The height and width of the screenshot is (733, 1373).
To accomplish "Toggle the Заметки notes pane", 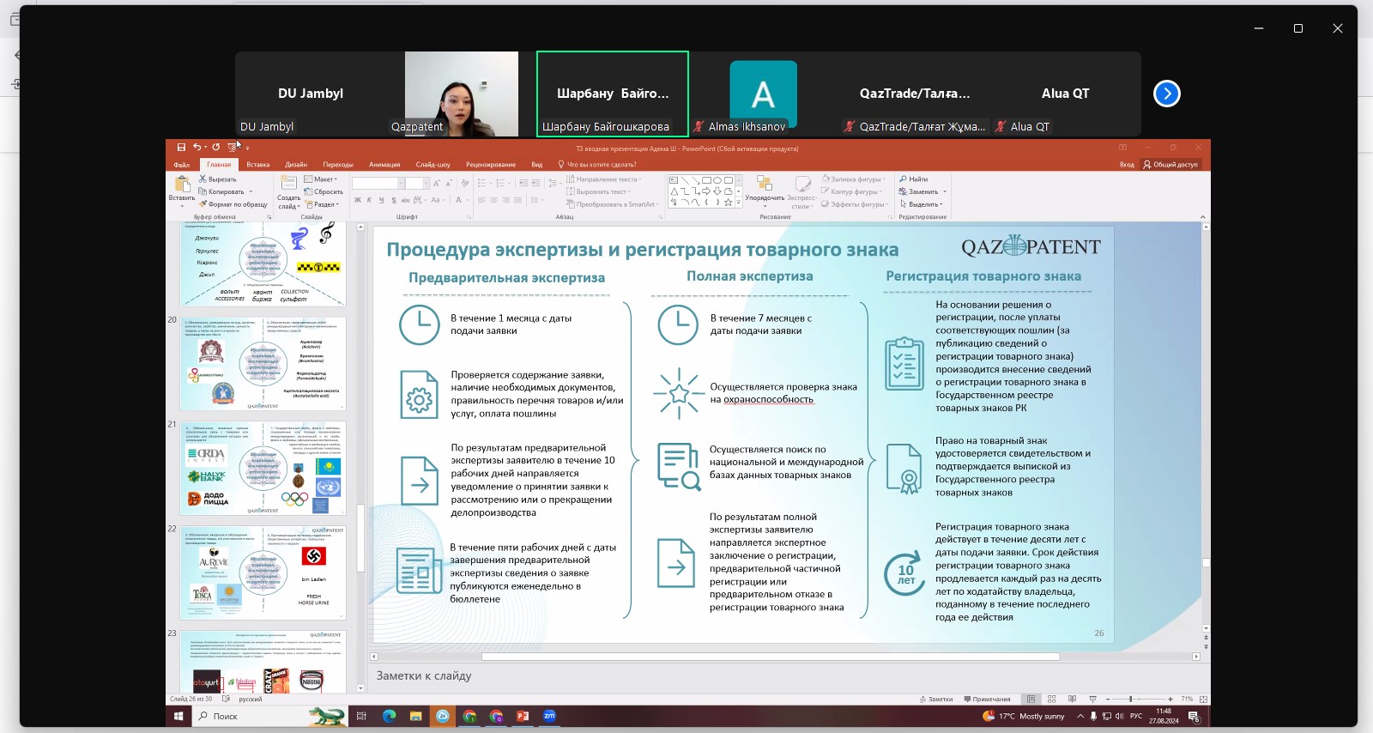I will 936,700.
